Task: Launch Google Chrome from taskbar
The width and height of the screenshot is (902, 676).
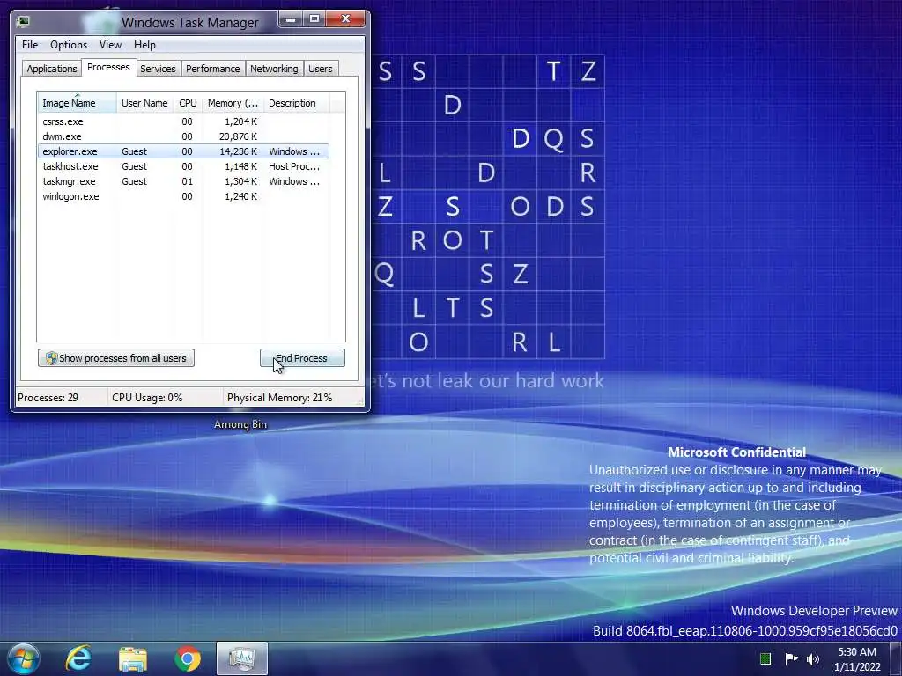Action: click(x=188, y=658)
